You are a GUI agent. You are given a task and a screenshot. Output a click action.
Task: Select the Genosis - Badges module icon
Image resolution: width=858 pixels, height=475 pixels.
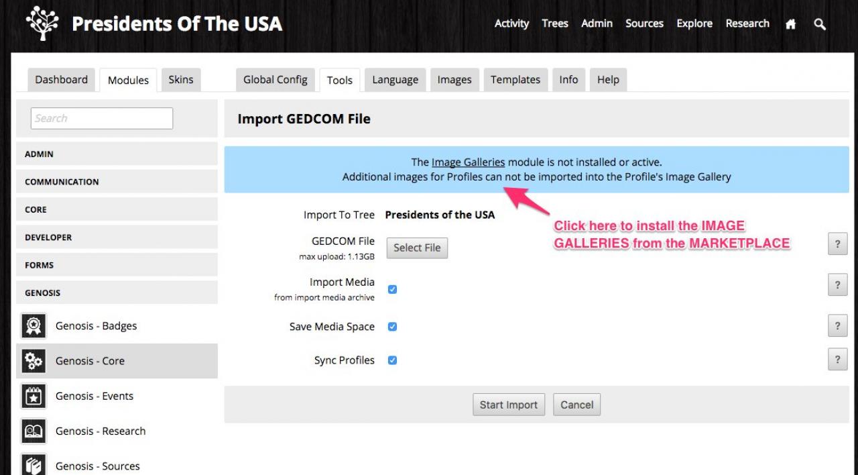tap(34, 326)
